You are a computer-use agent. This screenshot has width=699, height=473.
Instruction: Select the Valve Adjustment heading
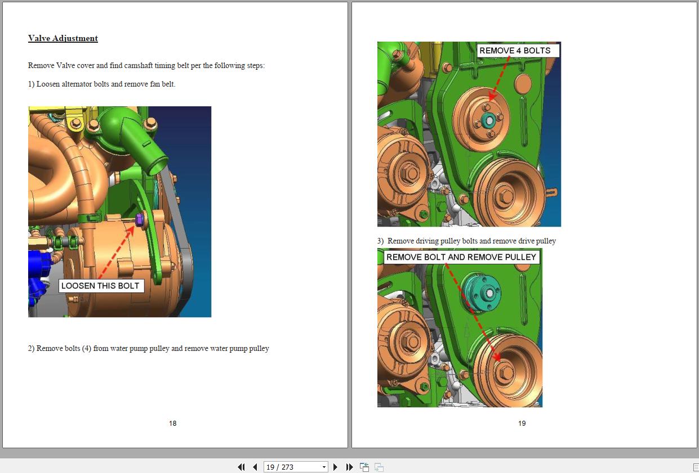(63, 38)
